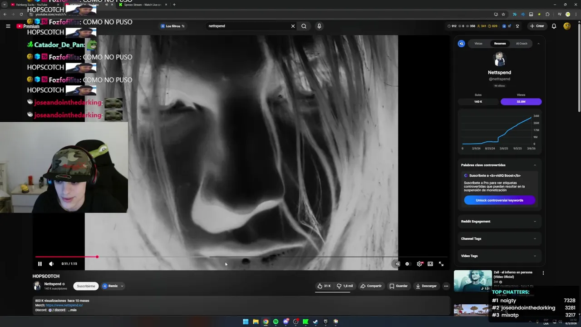The width and height of the screenshot is (581, 327).
Task: Open a new browser tab with plus
Action: coord(174,5)
